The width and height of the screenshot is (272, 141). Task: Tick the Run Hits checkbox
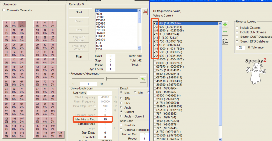[122, 125]
